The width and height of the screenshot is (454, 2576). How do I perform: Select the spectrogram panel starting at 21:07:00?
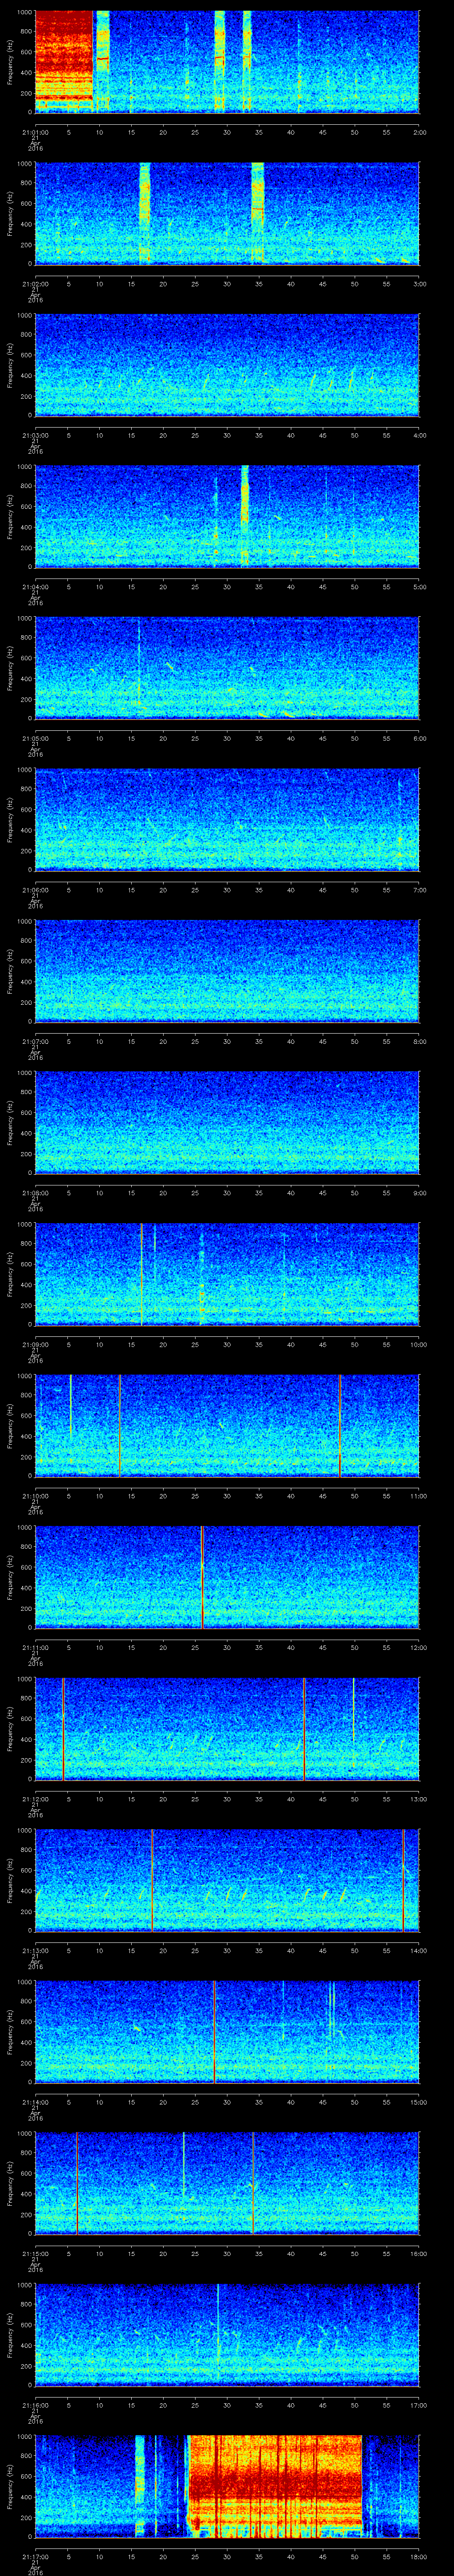coord(227,971)
